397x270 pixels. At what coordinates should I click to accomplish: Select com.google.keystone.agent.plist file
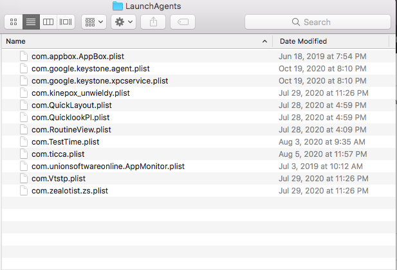coord(89,69)
